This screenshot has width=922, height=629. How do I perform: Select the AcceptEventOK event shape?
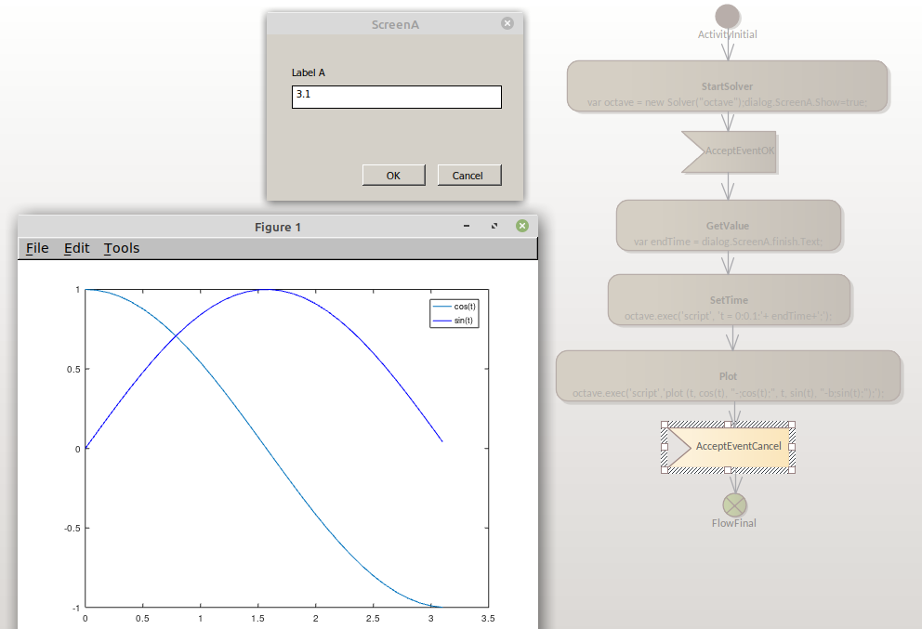pyautogui.click(x=729, y=151)
